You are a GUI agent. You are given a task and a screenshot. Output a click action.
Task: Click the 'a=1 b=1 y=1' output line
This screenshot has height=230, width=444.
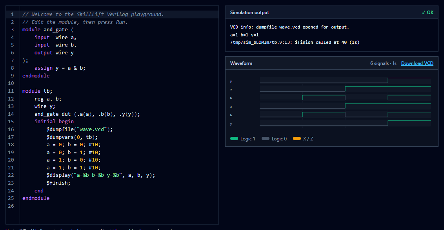(244, 35)
